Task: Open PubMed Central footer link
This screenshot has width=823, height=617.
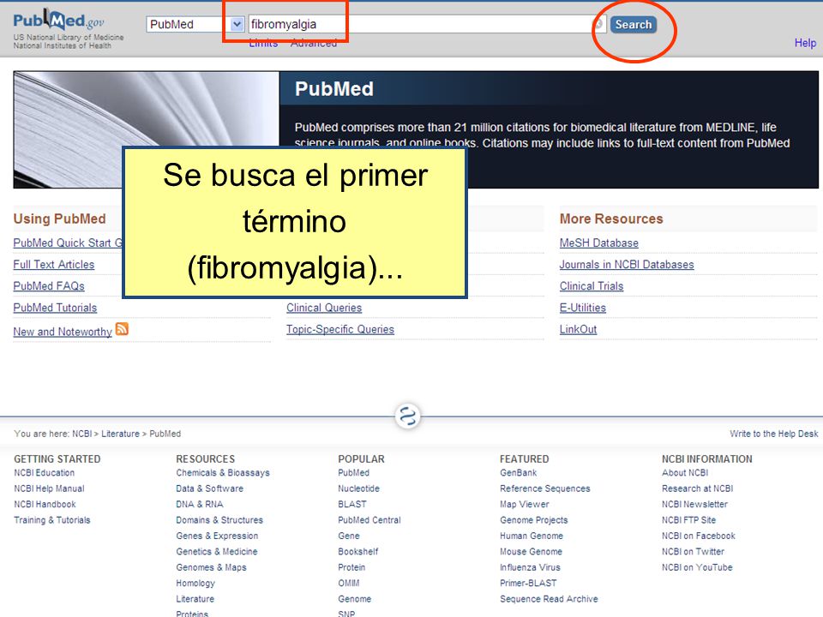Action: coord(369,520)
